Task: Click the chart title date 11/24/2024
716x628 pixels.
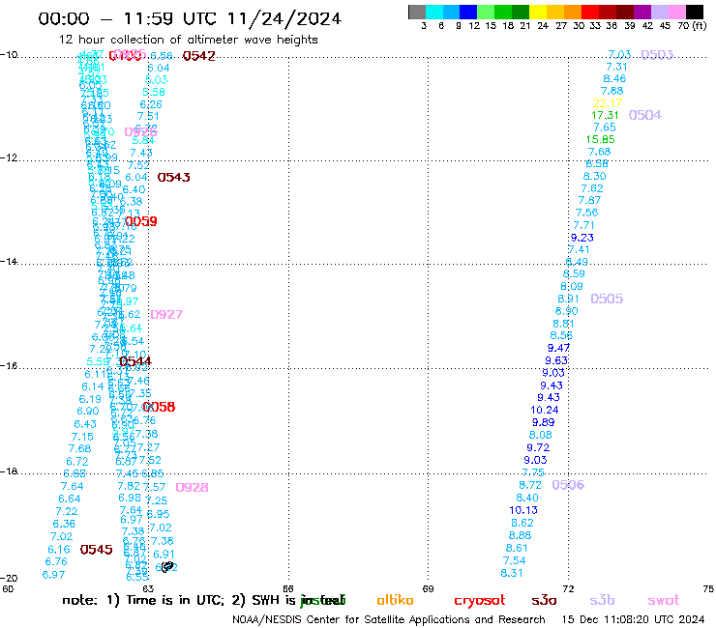Action: (x=284, y=19)
